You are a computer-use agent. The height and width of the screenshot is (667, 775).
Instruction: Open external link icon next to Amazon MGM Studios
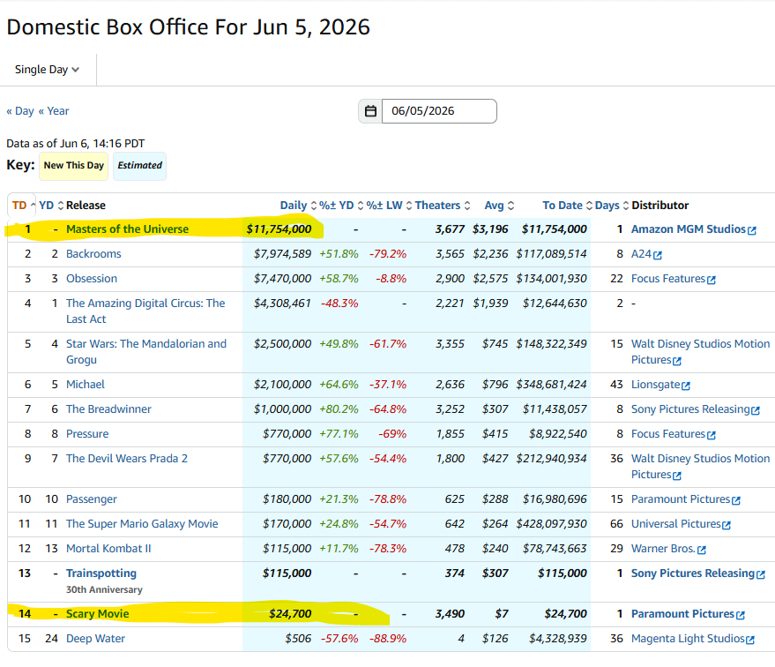tap(752, 230)
